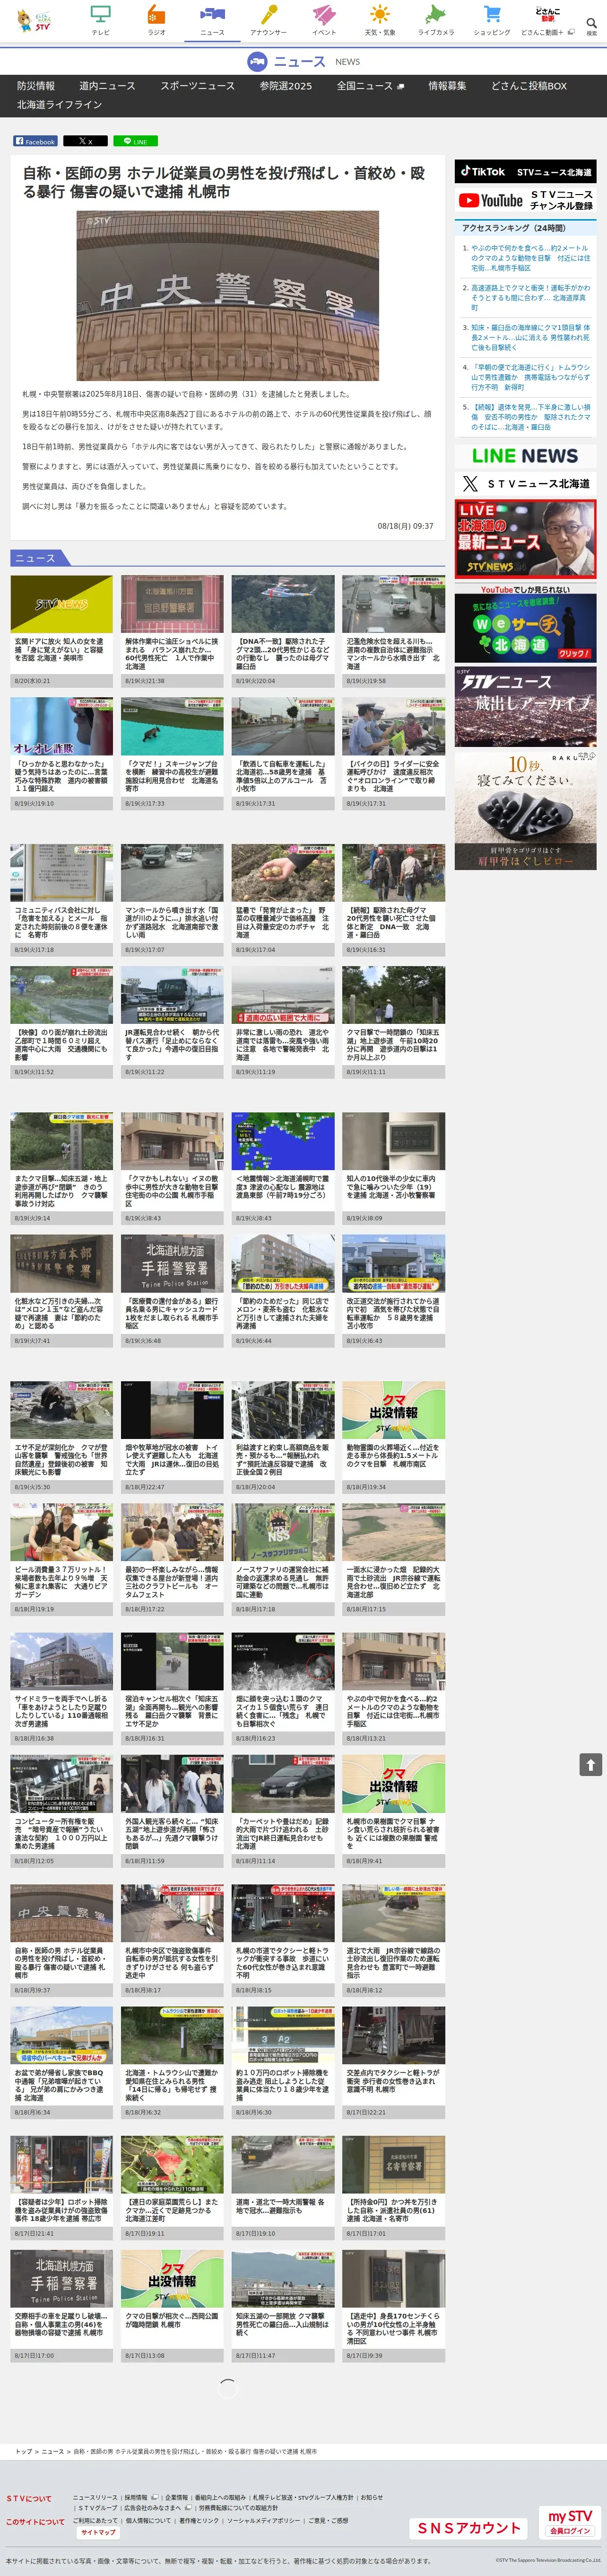The width and height of the screenshot is (607, 2576).
Task: Open the 10秒寝てください Rakuten advertisement
Action: (x=525, y=810)
